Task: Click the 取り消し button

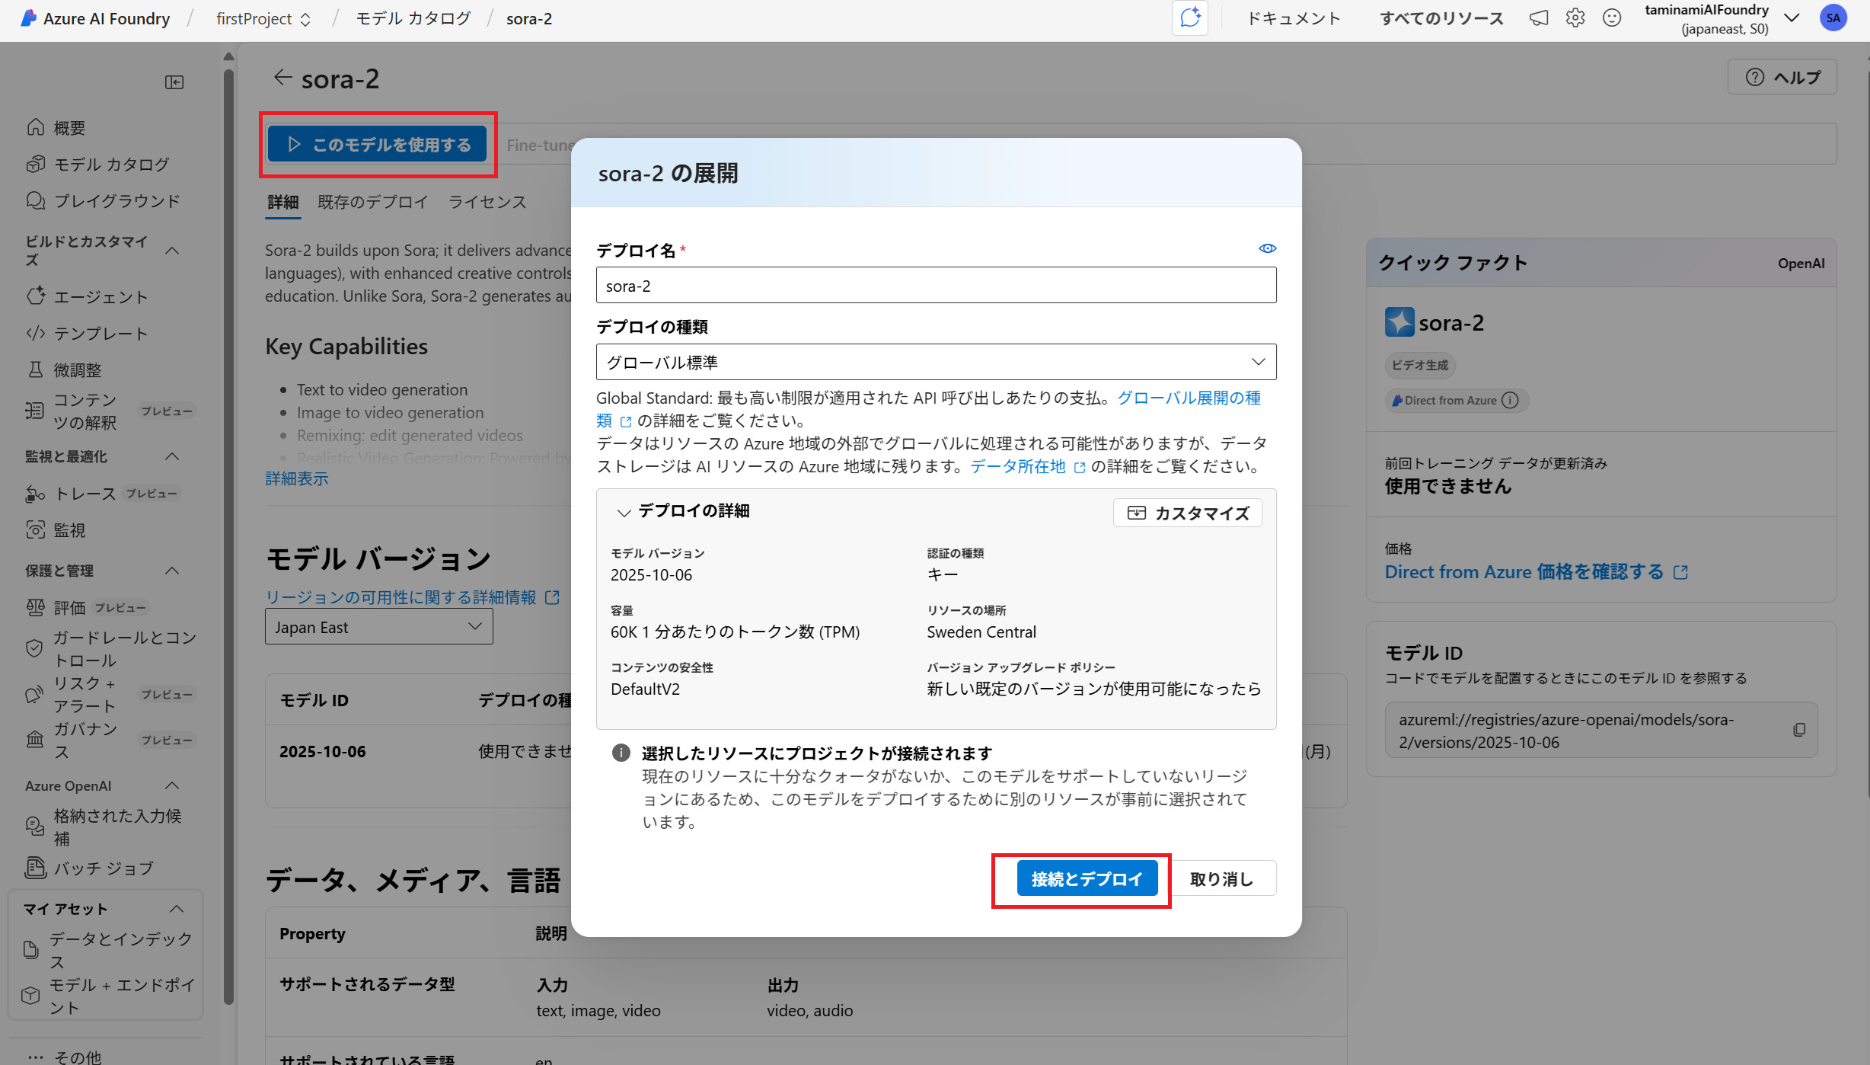Action: [1221, 879]
